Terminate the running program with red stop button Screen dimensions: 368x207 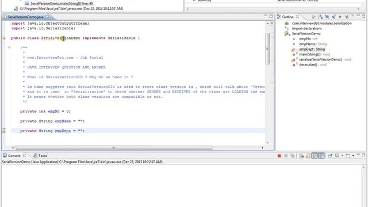tap(279, 156)
